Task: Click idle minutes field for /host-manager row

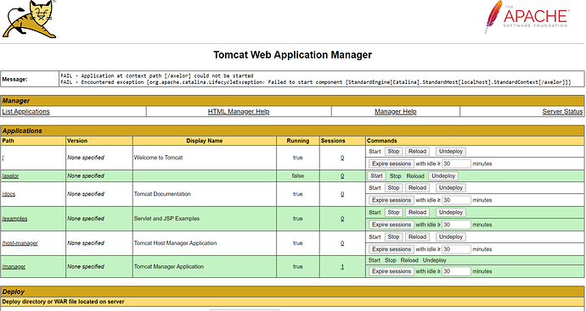Action: [456, 249]
